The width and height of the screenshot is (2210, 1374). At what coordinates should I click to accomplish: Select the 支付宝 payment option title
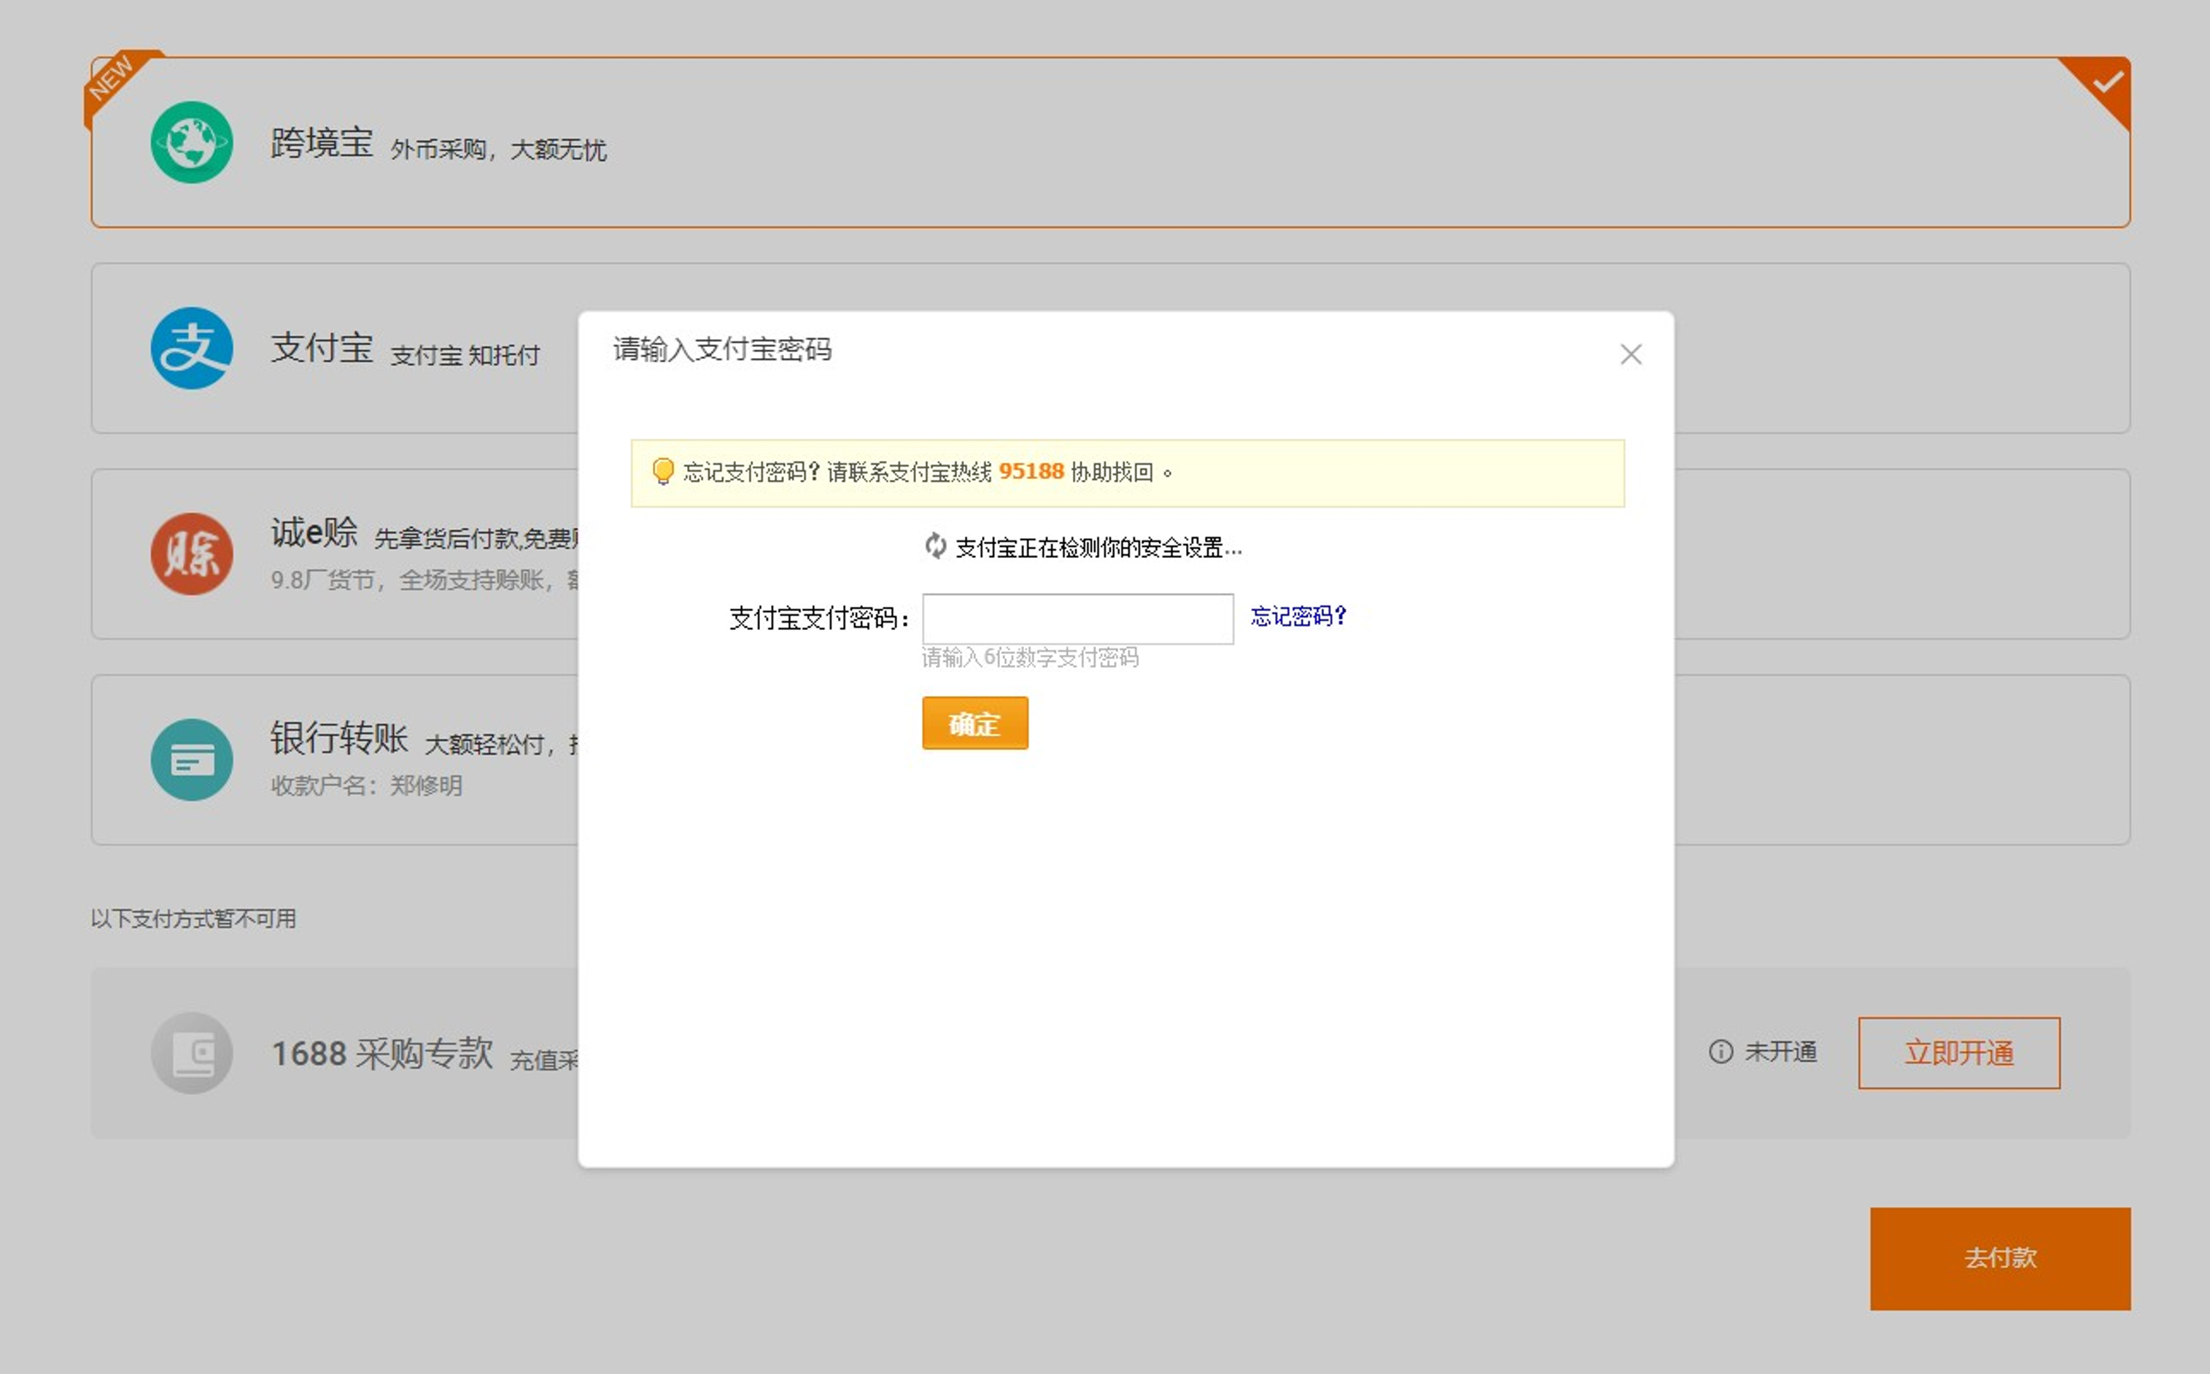(x=322, y=348)
